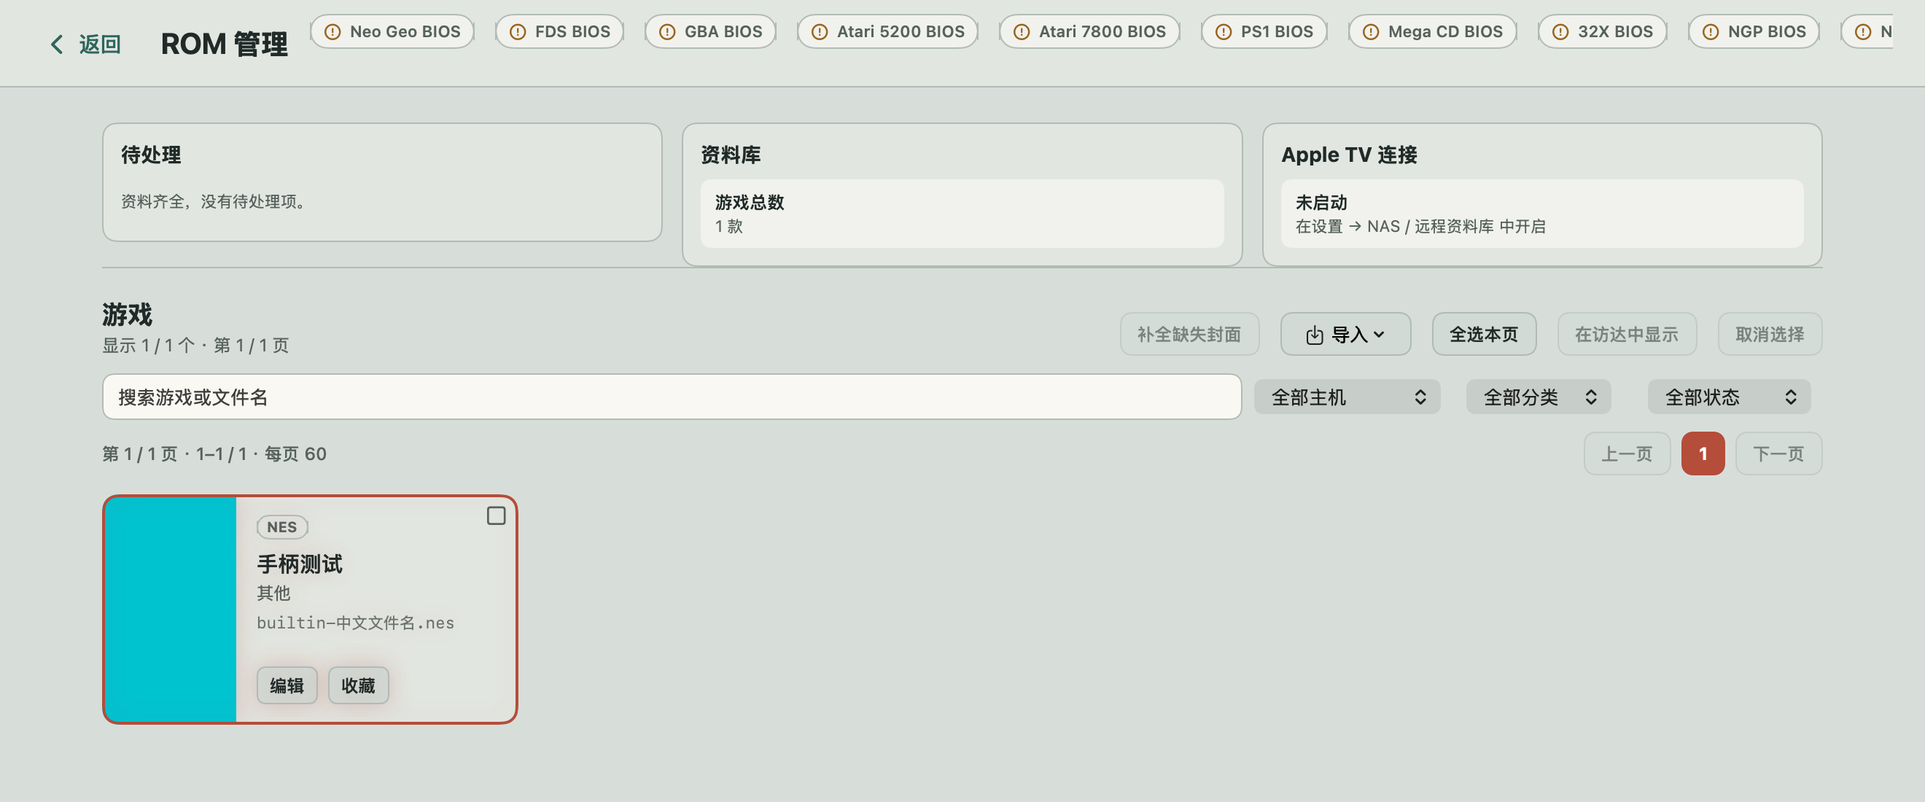Click the Atari 5200 BIOS warning icon
This screenshot has height=802, width=1925.
tap(819, 32)
